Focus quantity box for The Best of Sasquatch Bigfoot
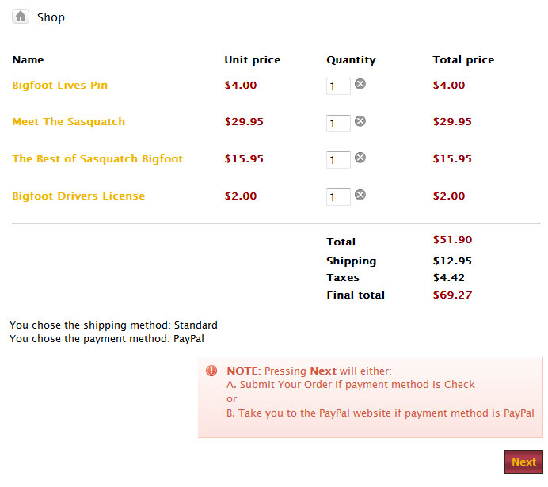This screenshot has width=548, height=487. click(338, 160)
